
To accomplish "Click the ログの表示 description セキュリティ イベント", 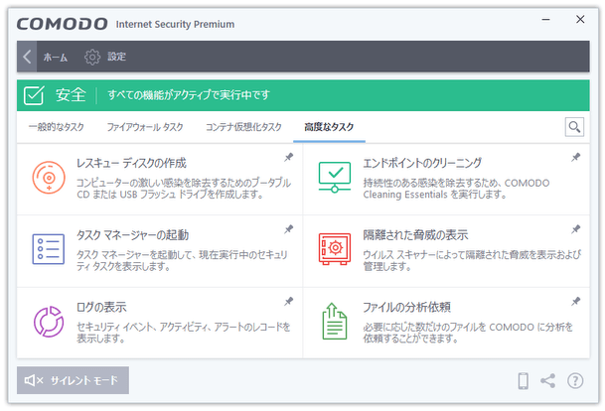I will click(183, 333).
